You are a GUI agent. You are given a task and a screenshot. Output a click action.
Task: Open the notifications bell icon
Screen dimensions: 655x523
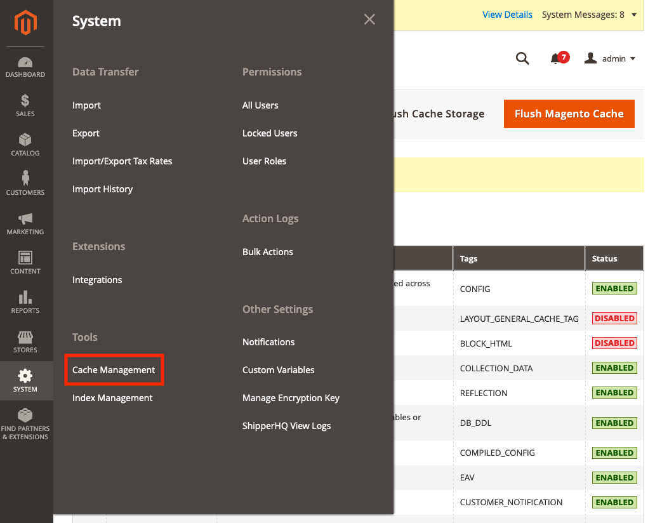(x=555, y=58)
